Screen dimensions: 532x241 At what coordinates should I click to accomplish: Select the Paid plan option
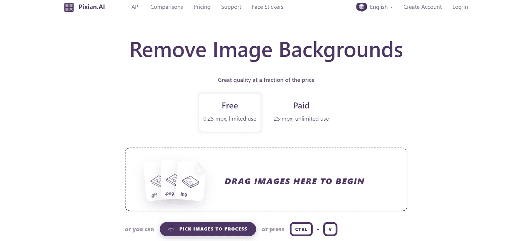tap(301, 112)
